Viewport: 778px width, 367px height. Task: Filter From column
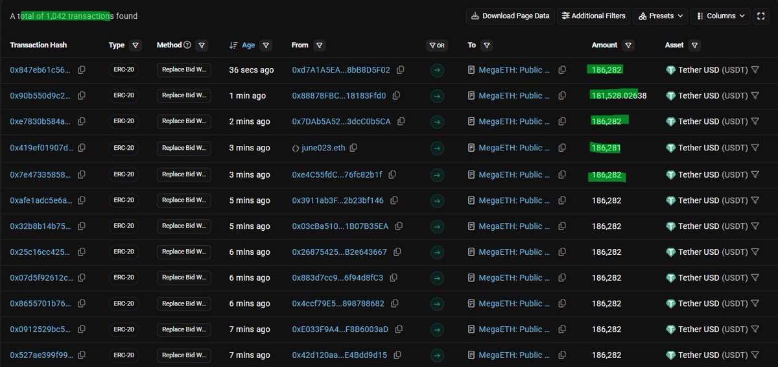tap(319, 45)
